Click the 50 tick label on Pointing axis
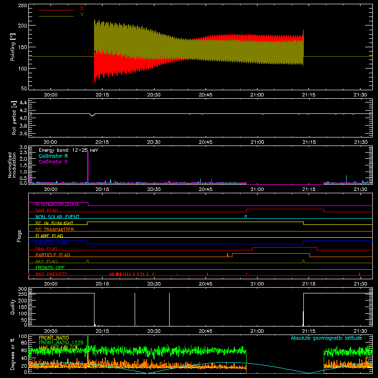The height and width of the screenshot is (378, 378). 24,88
